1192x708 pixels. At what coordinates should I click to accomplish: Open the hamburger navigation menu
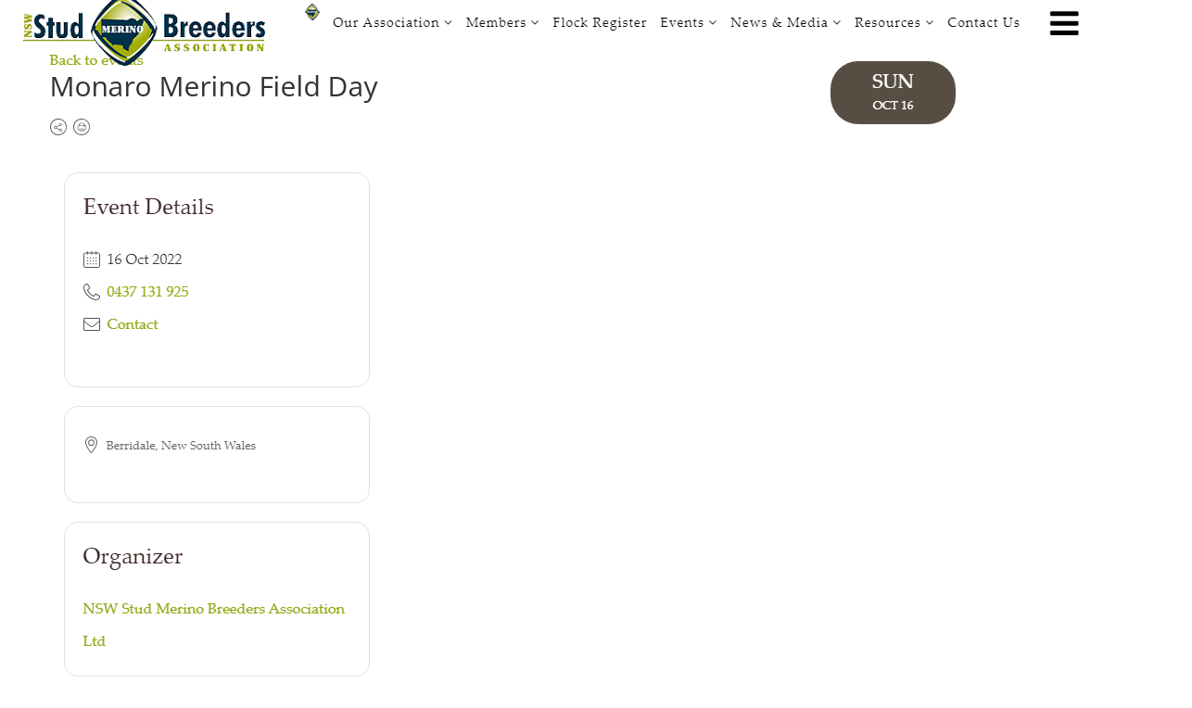pyautogui.click(x=1063, y=23)
